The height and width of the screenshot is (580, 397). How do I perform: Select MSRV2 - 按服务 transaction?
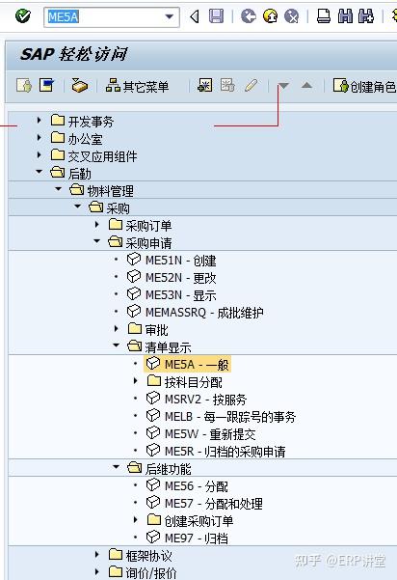click(x=205, y=400)
